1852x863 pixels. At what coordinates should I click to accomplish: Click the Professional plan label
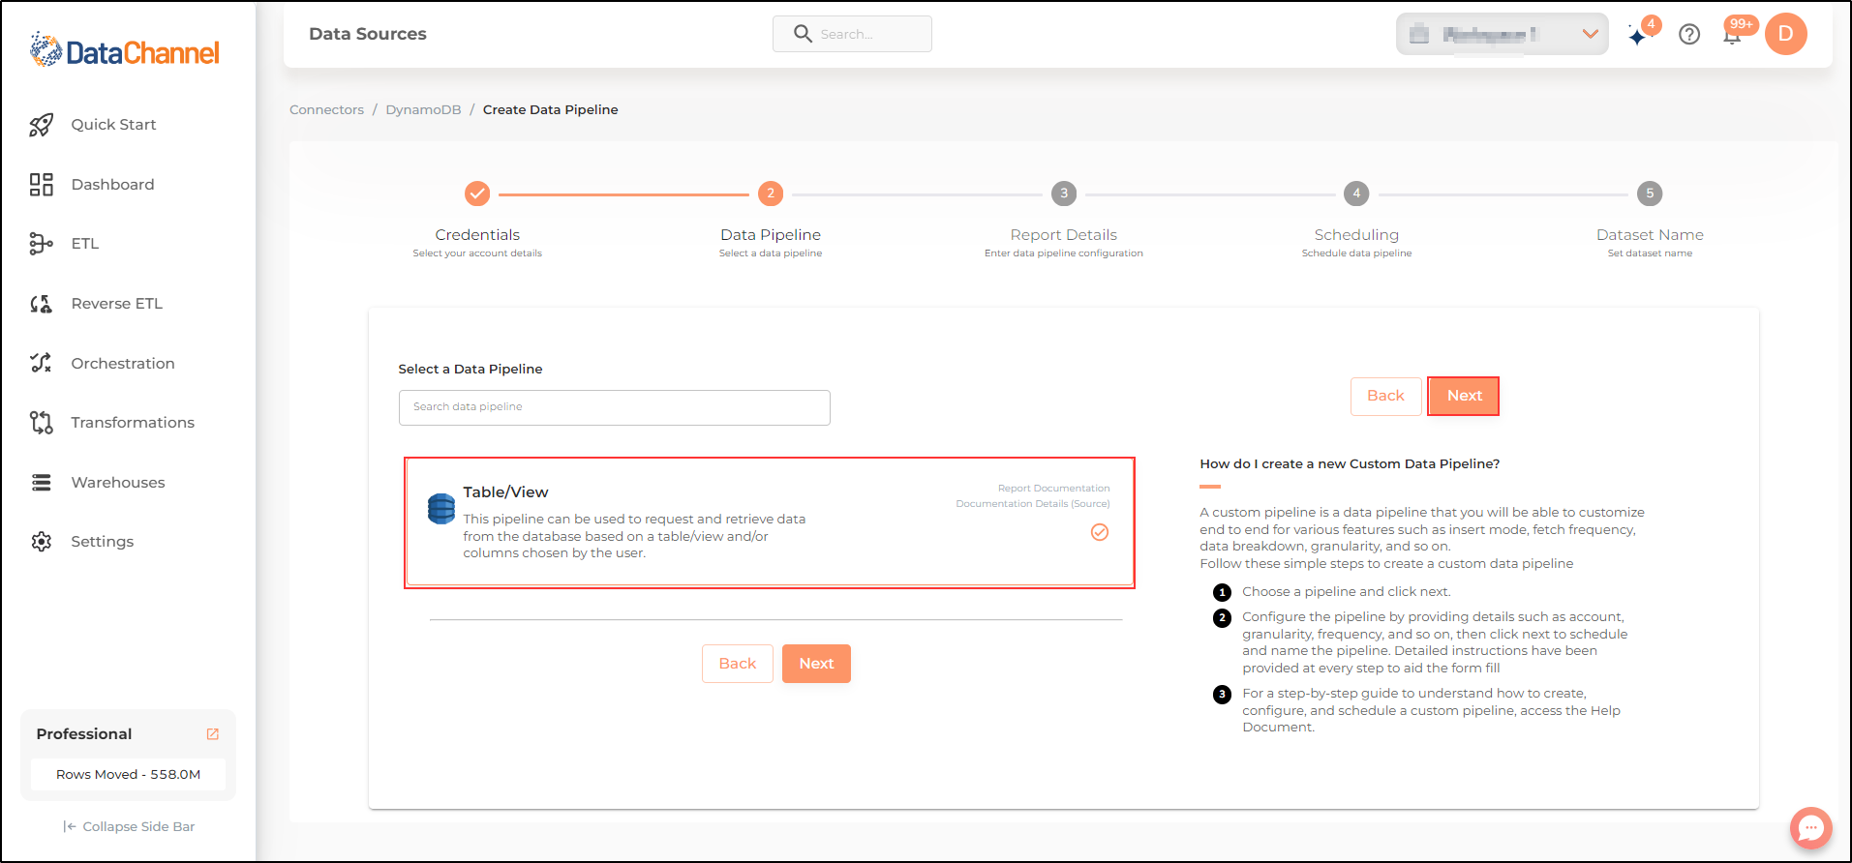click(84, 734)
